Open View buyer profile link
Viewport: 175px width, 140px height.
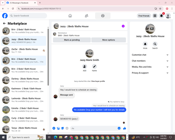(x=98, y=81)
